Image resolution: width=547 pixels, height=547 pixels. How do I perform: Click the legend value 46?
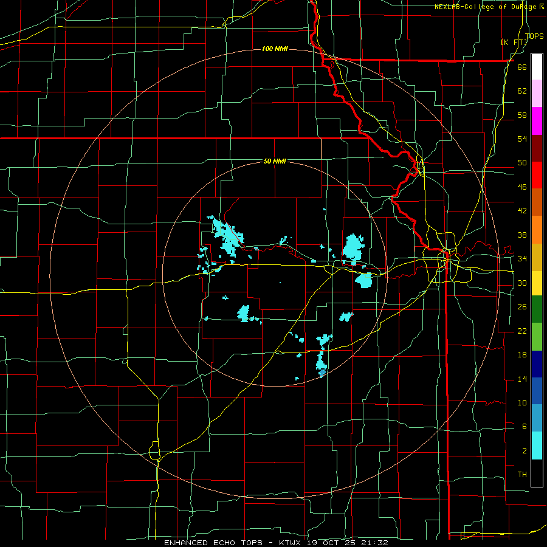[x=522, y=187]
